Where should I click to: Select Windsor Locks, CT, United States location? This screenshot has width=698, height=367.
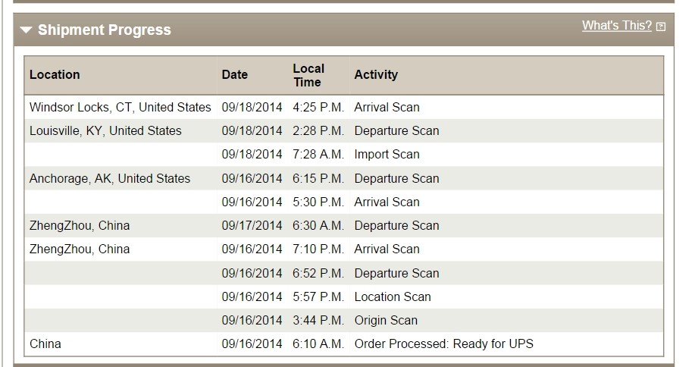120,107
